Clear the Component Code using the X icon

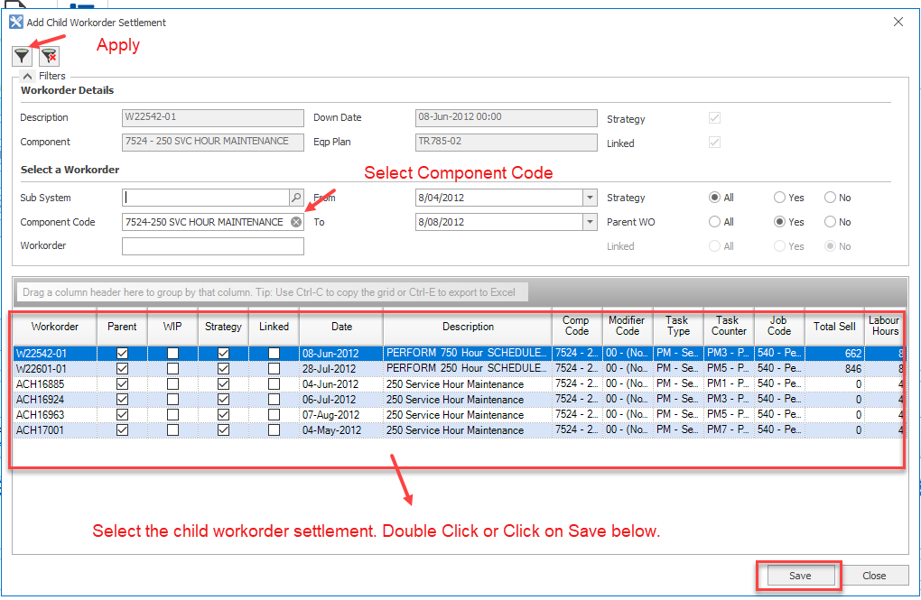coord(296,221)
